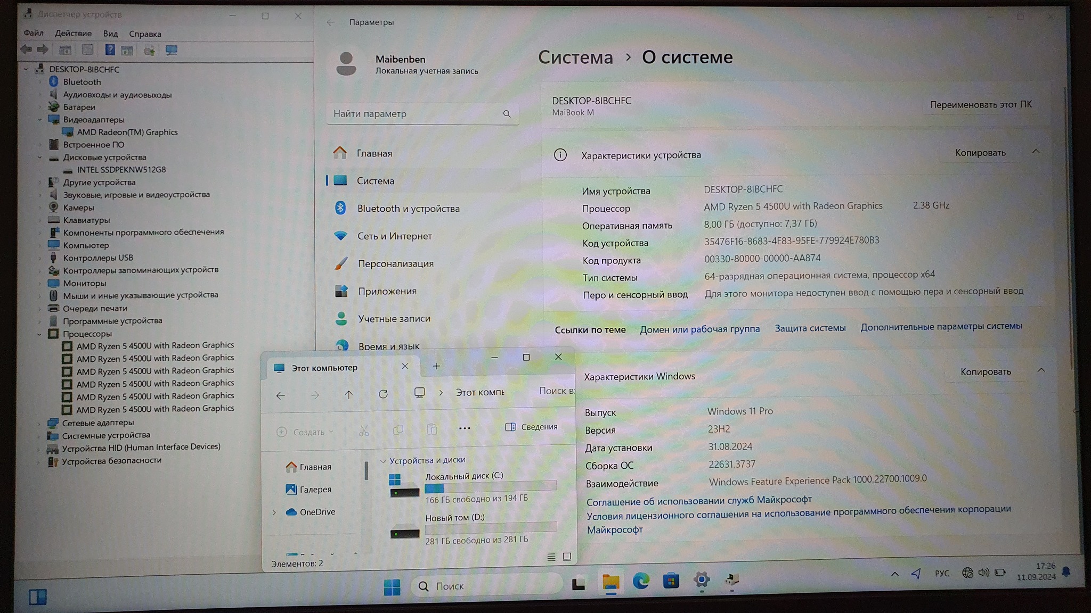Click the blue help icon in Device Manager toolbar
Viewport: 1091px width, 613px height.
click(110, 50)
